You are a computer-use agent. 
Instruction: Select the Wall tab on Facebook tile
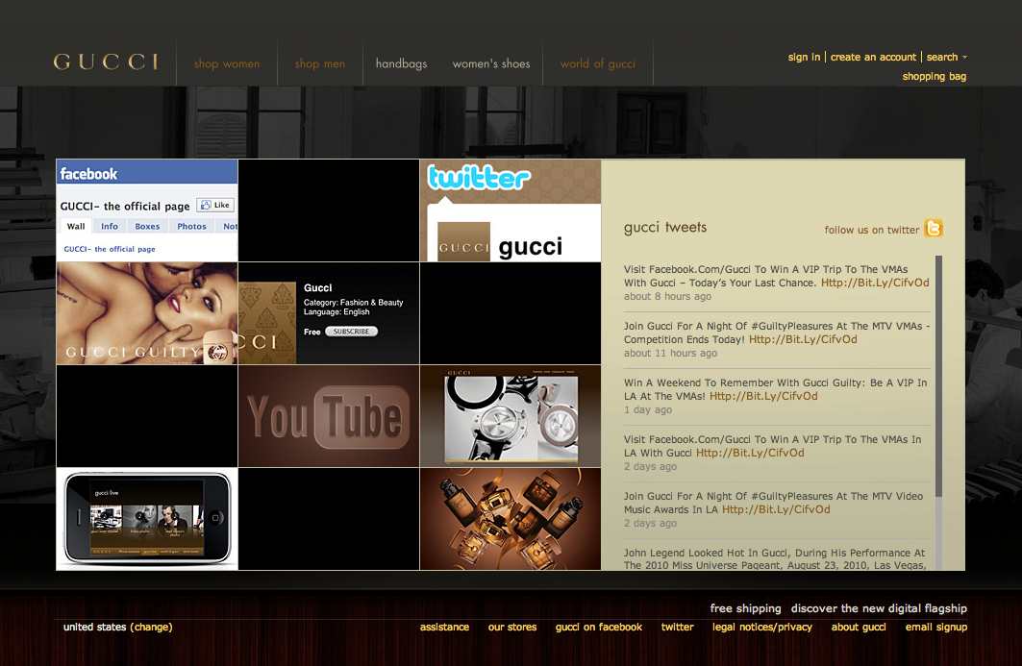coord(76,226)
